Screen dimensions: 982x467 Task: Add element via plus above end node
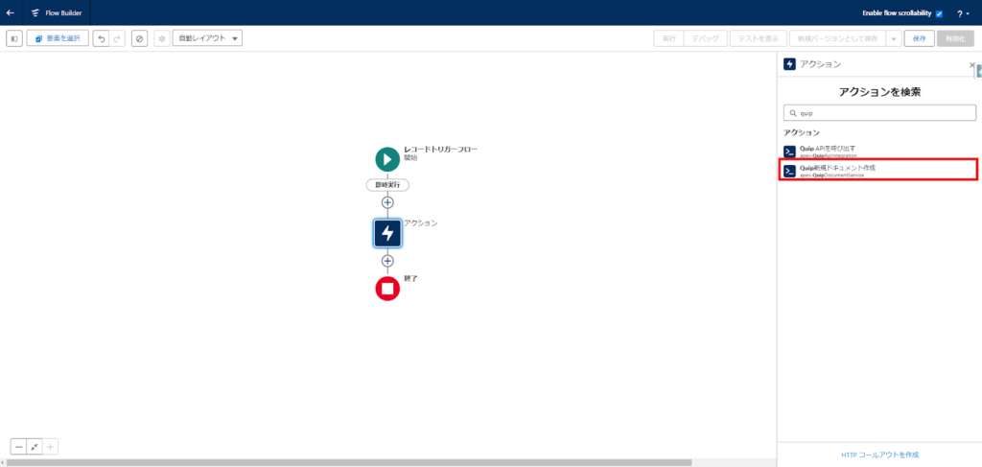tap(387, 261)
